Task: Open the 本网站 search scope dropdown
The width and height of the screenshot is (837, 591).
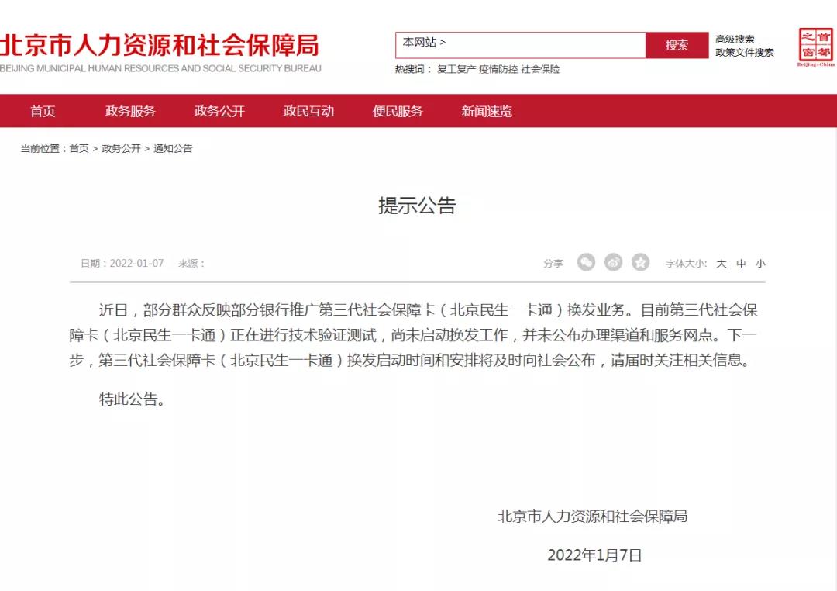Action: tap(424, 43)
